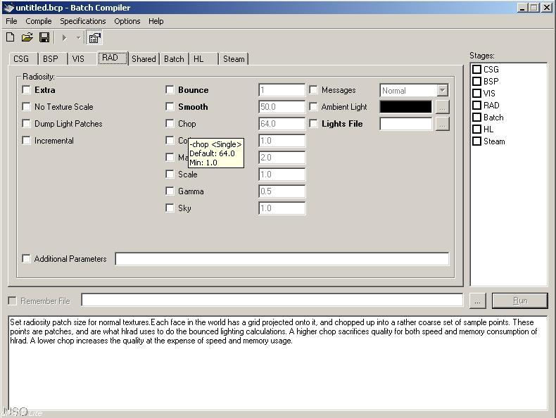
Task: Open the Specifications menu
Action: point(83,21)
